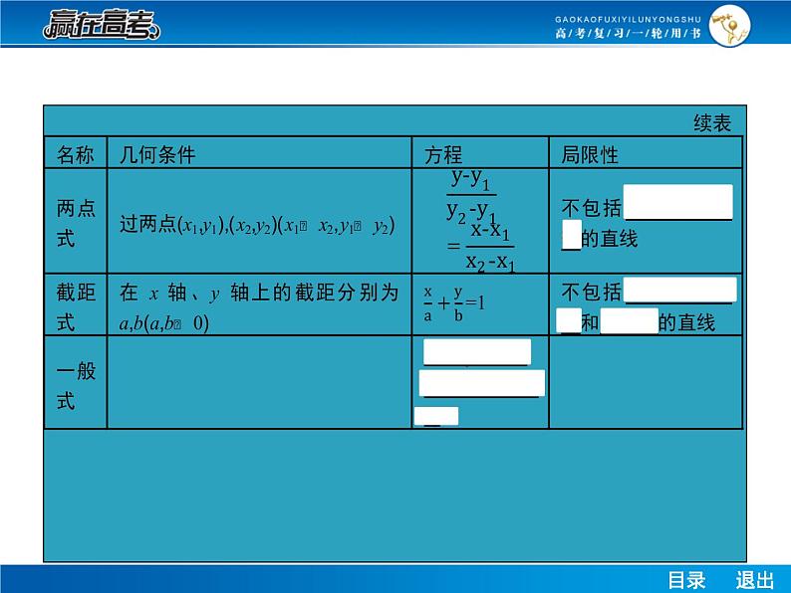
Task: Click the 退出 button in the footer
Action: coord(754,580)
